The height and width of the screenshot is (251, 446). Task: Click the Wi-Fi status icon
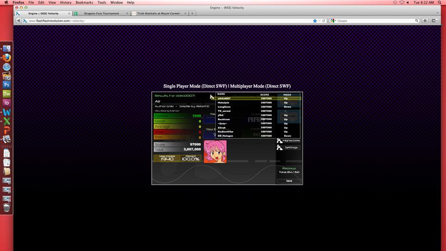tap(402, 3)
